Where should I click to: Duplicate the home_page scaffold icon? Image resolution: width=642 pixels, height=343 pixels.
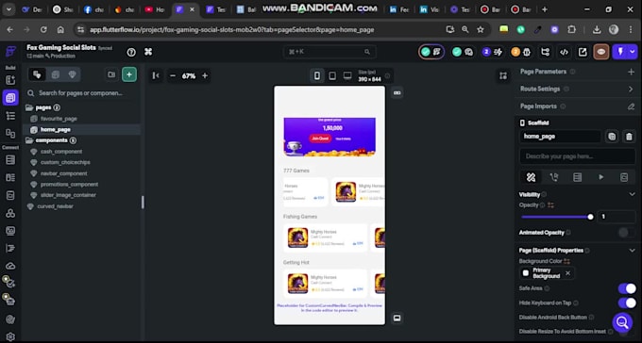click(612, 137)
